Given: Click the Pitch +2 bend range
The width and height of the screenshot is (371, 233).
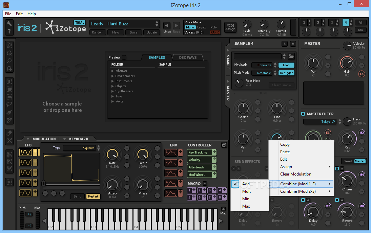Looking at the screenshot, I should pyautogui.click(x=29, y=214).
